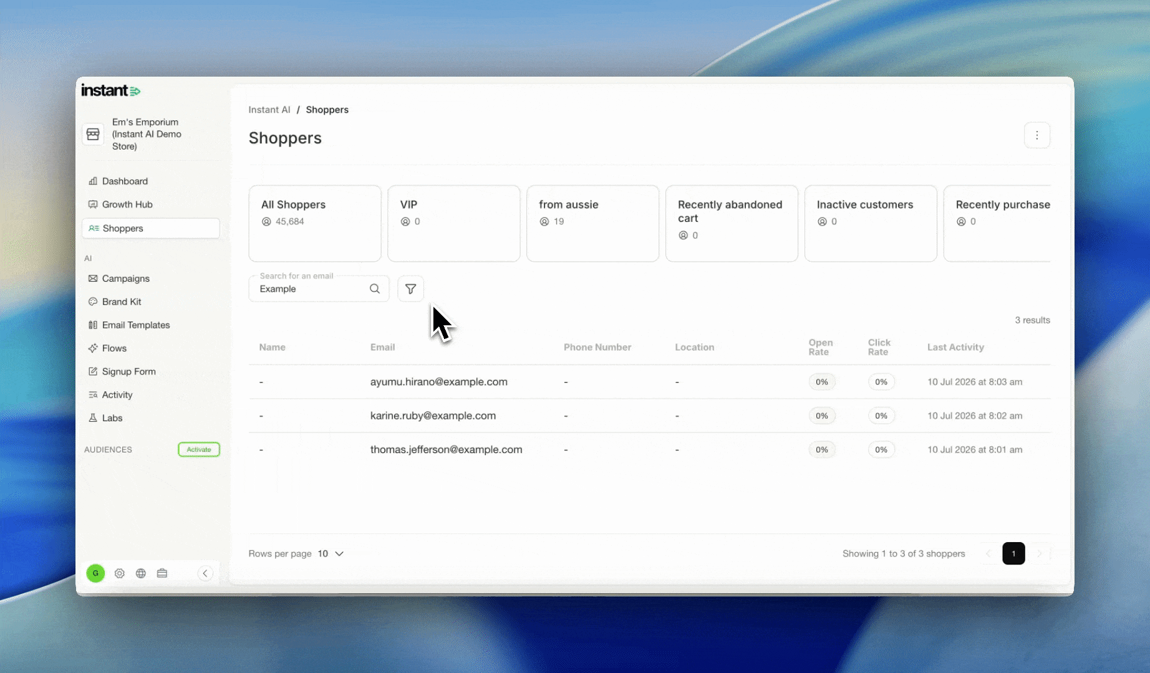Click the Location column header
This screenshot has width=1150, height=673.
pyautogui.click(x=695, y=347)
